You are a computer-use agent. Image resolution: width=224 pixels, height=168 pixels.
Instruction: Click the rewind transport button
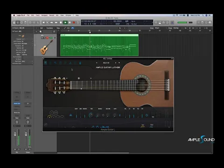[x=51, y=22]
